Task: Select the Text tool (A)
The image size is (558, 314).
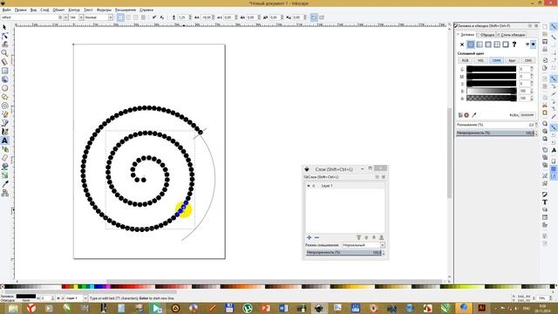Action: click(x=4, y=140)
